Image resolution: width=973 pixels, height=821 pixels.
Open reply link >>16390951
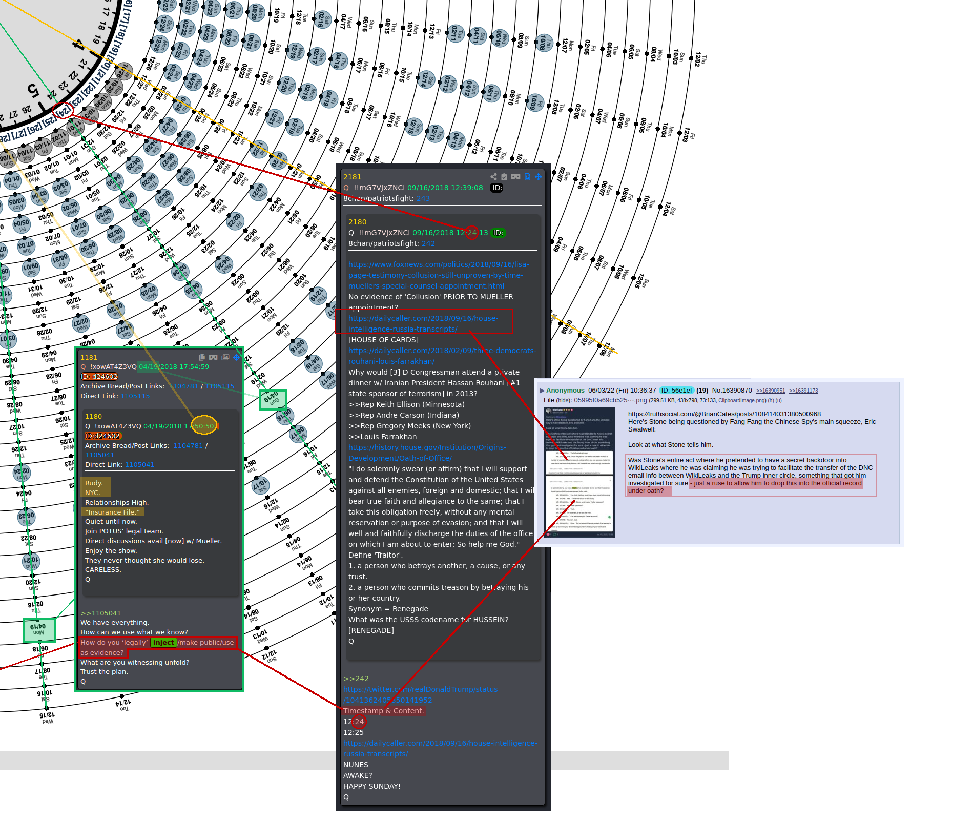[x=771, y=391]
